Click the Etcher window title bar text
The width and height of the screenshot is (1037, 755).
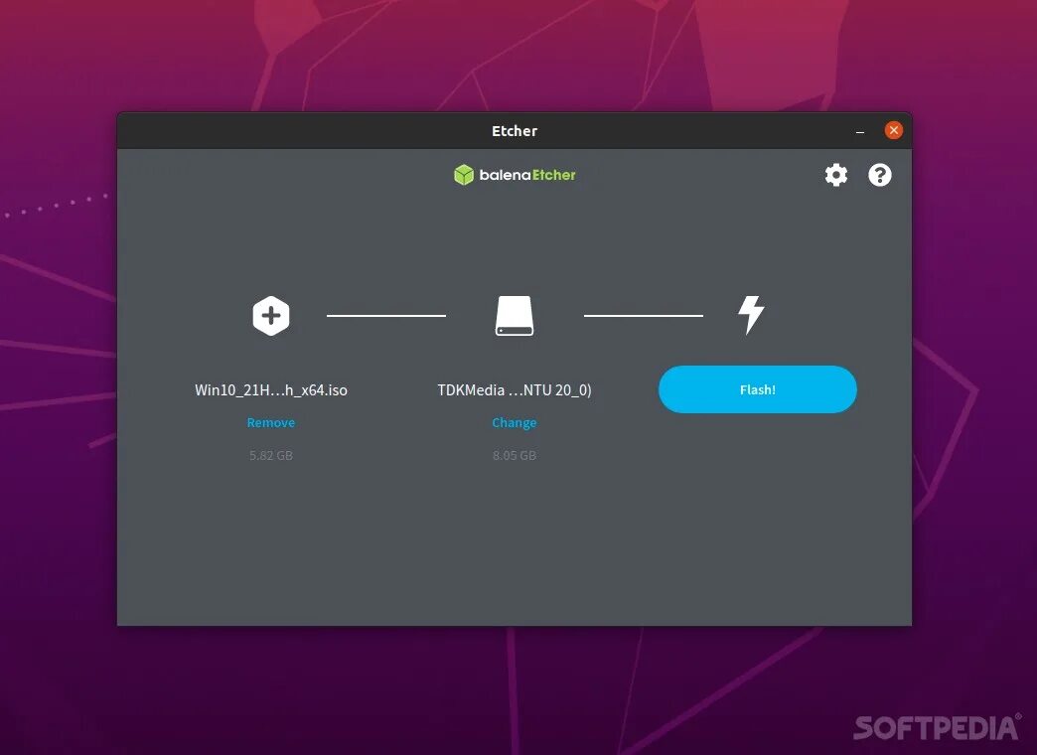(515, 131)
